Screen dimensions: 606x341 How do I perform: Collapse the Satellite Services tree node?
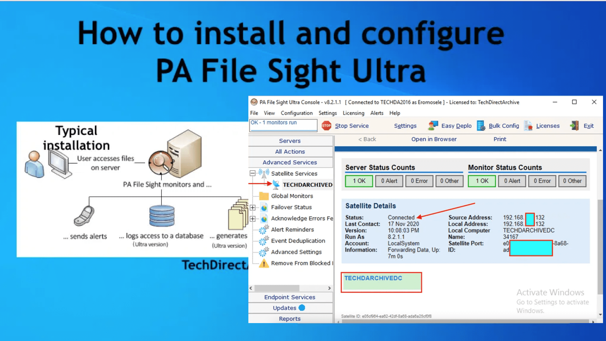click(253, 173)
